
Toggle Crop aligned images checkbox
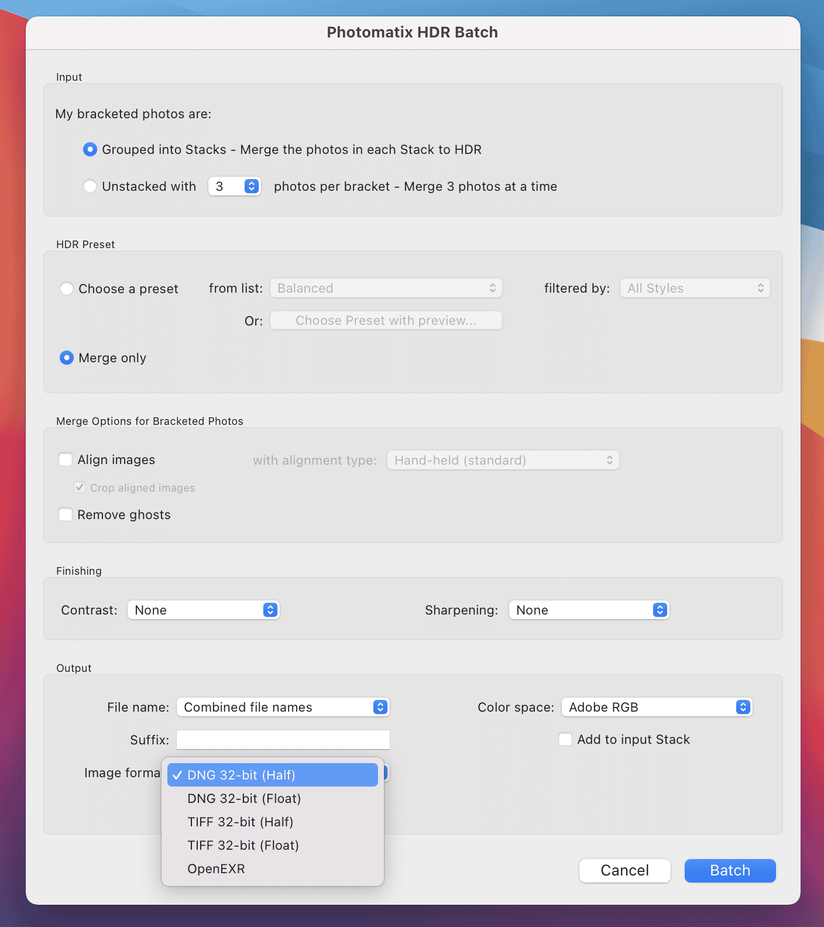[x=80, y=487]
